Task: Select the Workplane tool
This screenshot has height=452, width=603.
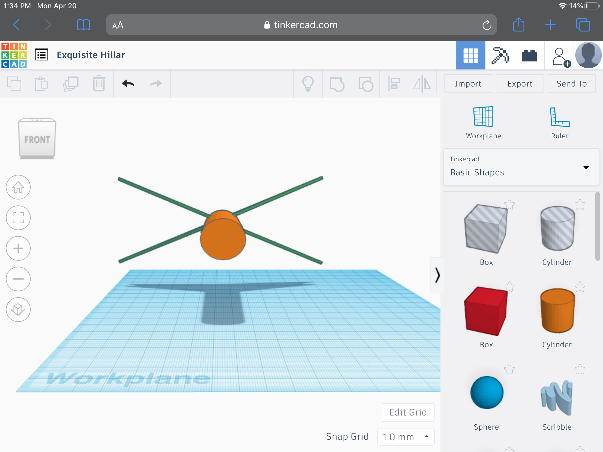Action: click(x=483, y=123)
